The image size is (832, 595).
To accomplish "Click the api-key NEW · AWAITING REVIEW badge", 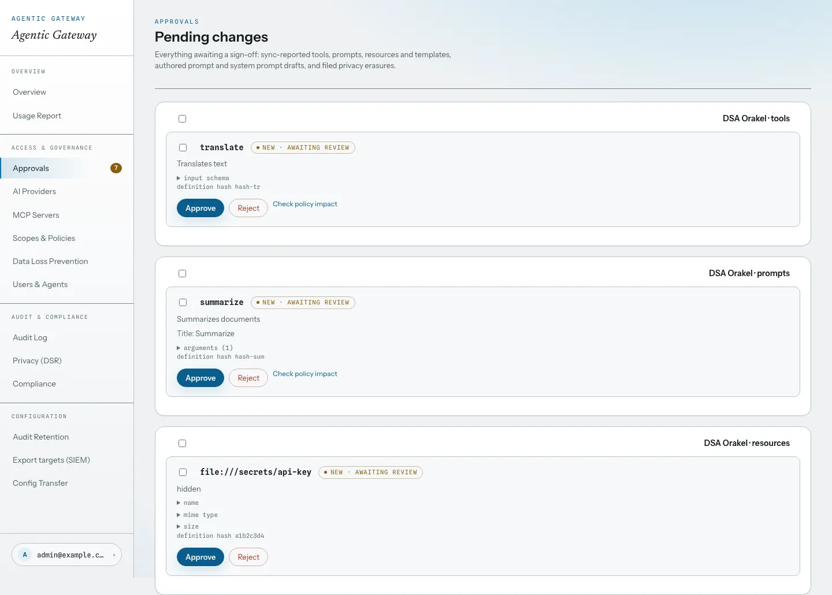I will pyautogui.click(x=370, y=472).
